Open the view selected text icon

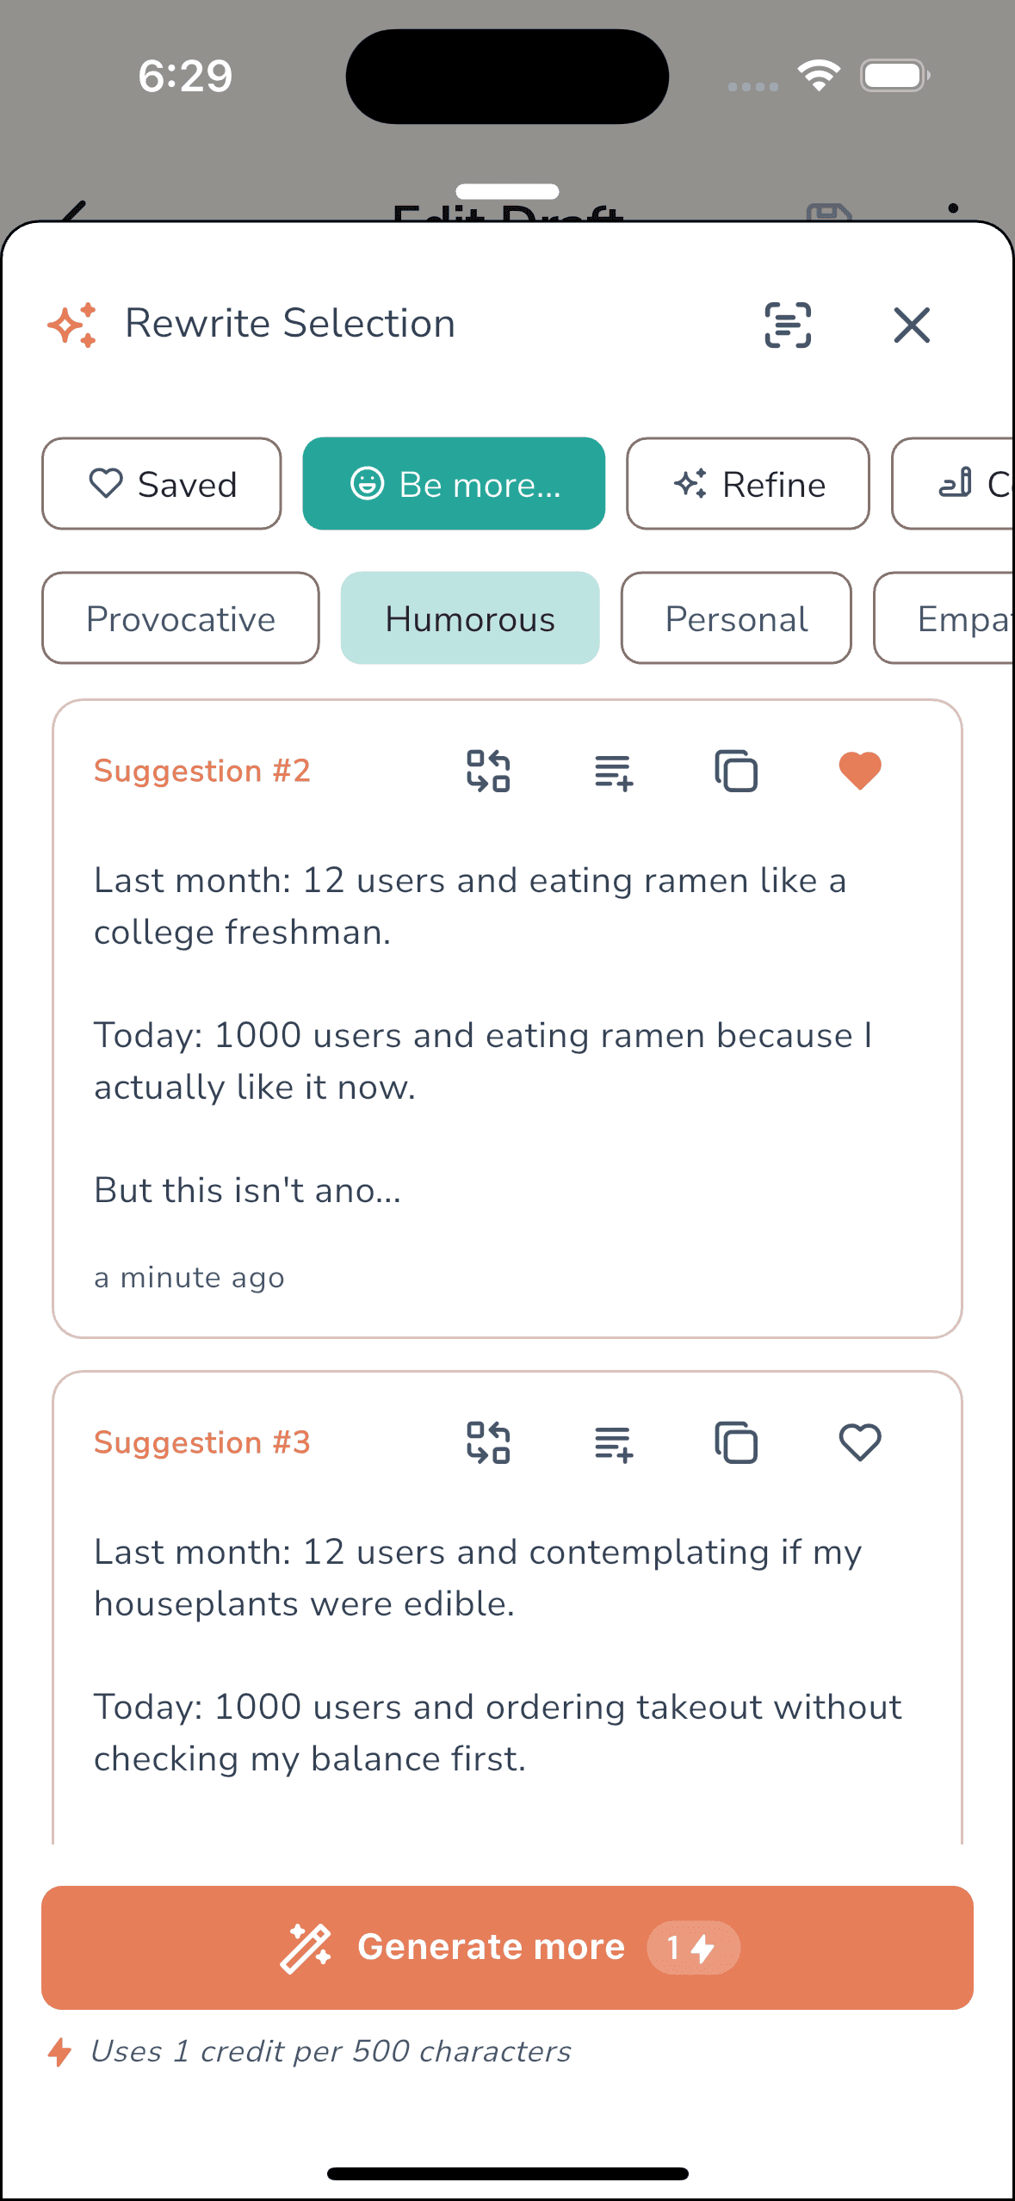[x=788, y=325]
